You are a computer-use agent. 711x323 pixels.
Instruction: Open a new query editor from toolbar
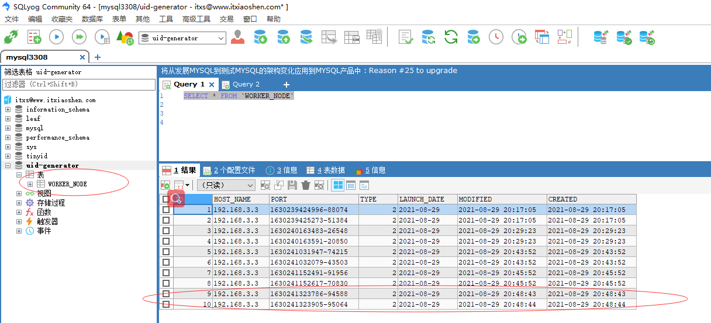(34, 37)
